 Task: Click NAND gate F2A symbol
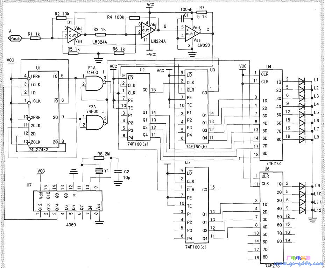tap(96, 123)
